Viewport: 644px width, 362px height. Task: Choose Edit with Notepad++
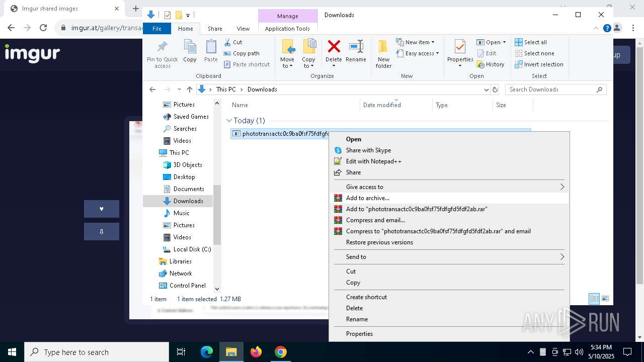(x=449, y=161)
